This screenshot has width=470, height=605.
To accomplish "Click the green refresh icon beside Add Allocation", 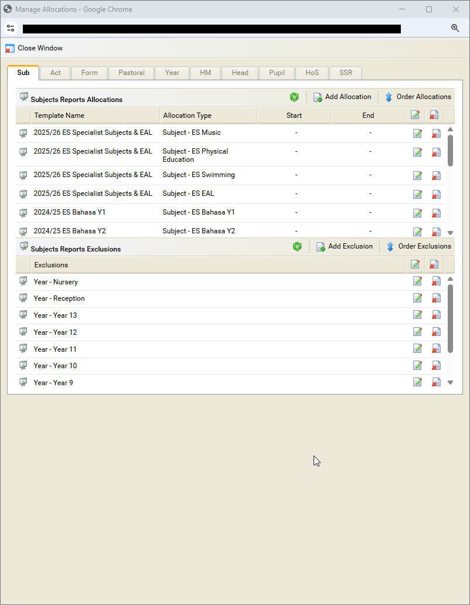I will tap(294, 97).
